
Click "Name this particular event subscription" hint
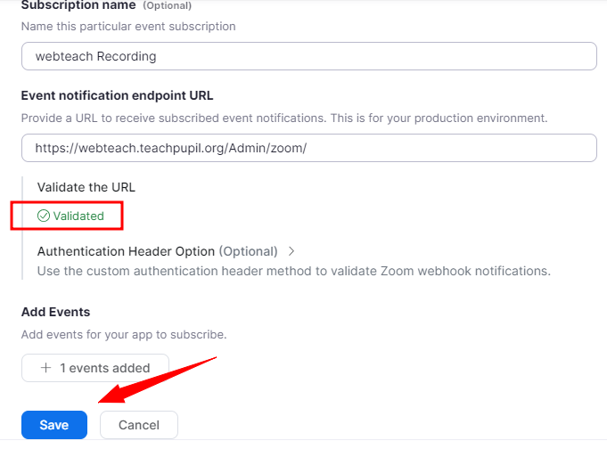pos(128,27)
